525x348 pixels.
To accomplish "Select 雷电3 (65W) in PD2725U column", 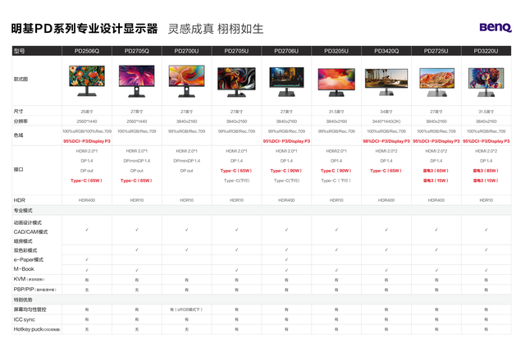I will pyautogui.click(x=436, y=171).
